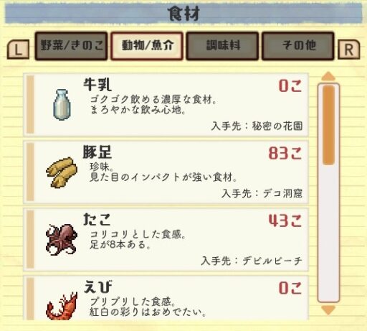Select the たこ item entry

point(166,240)
